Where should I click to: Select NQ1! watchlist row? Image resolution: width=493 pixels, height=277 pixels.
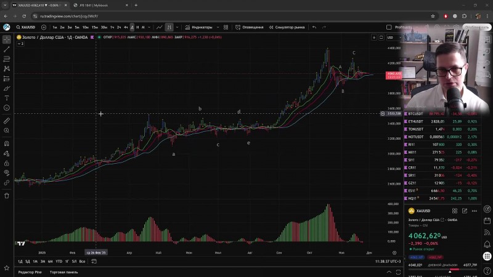[x=442, y=198]
